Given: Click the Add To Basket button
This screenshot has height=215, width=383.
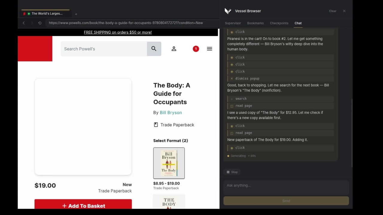Looking at the screenshot, I should pyautogui.click(x=83, y=204).
